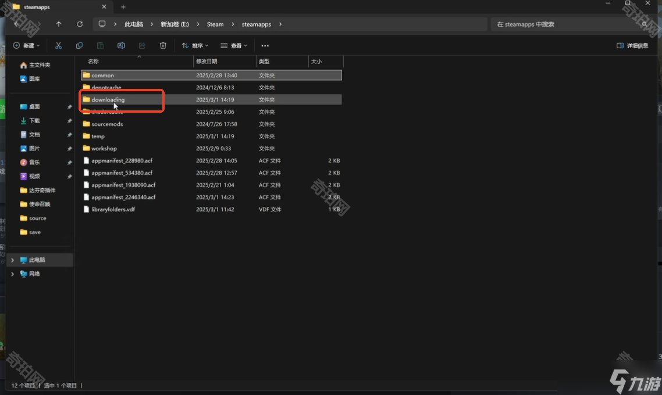Click the Rename icon in toolbar
The width and height of the screenshot is (662, 395).
[x=121, y=45]
